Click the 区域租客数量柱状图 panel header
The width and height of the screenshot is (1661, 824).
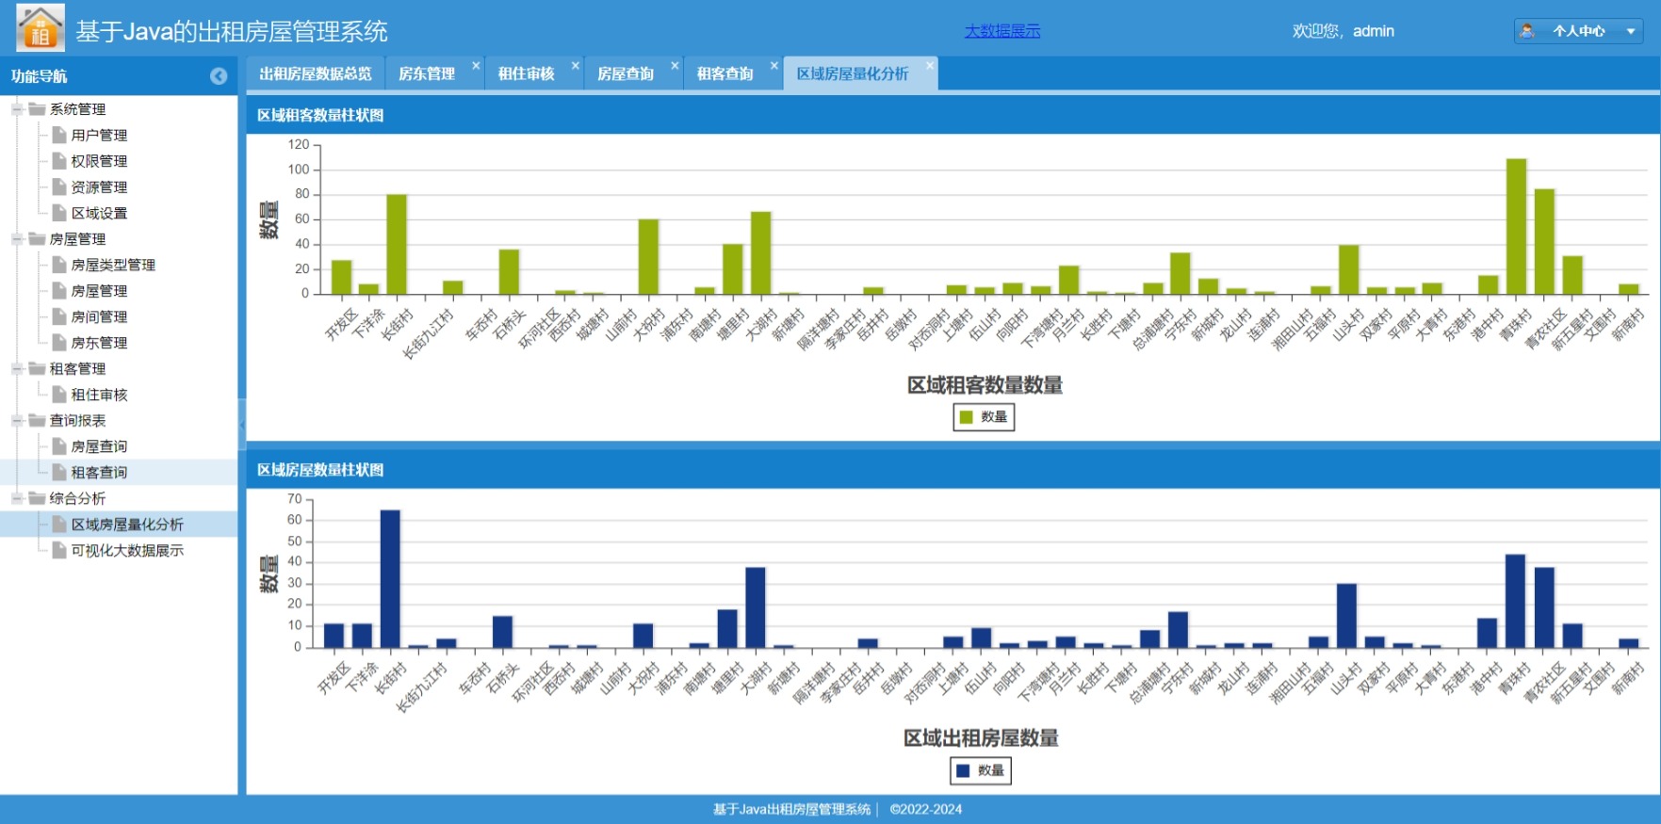point(953,115)
